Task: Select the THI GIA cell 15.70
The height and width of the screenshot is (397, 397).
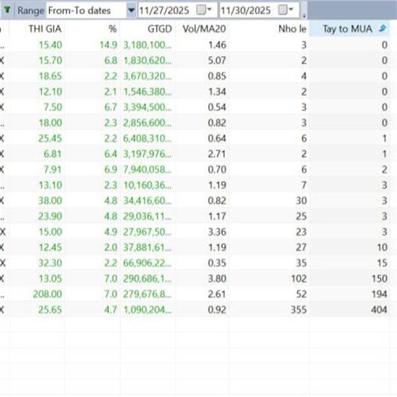Action: [50, 60]
